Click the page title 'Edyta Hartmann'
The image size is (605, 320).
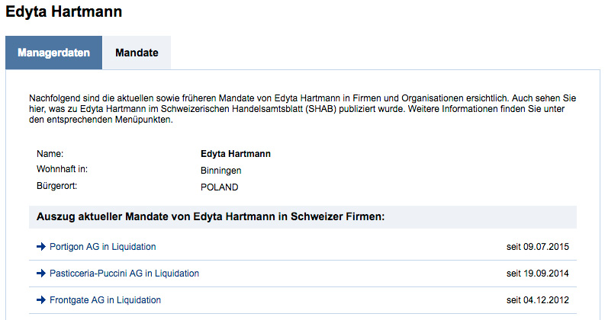64,13
